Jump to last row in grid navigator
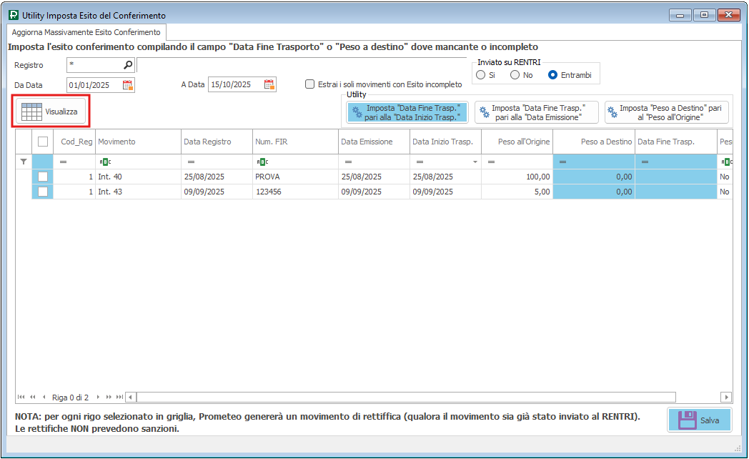 119,397
